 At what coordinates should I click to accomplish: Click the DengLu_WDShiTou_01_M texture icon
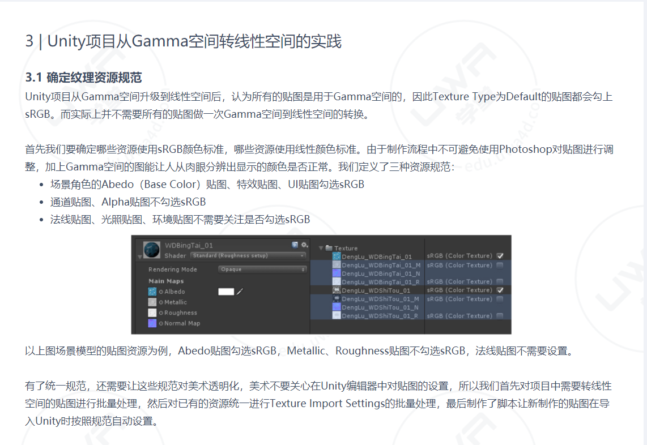tap(337, 299)
